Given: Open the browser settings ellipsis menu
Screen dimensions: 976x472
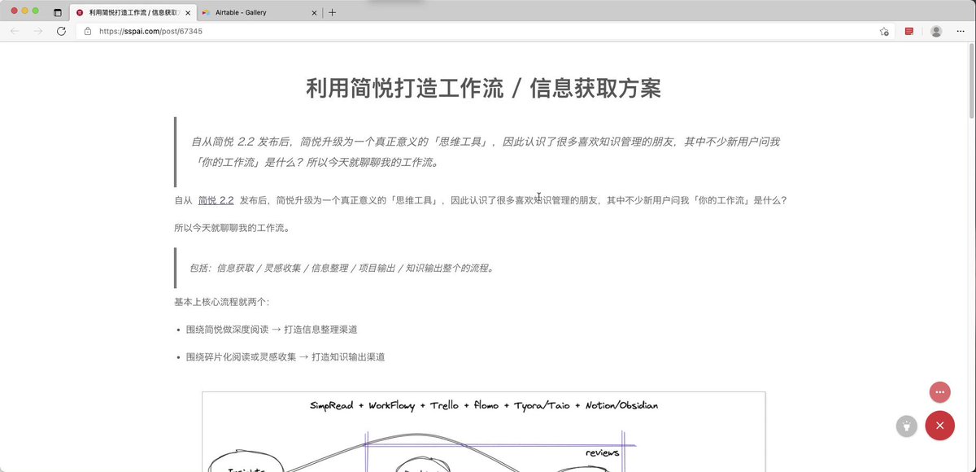Looking at the screenshot, I should (x=961, y=31).
